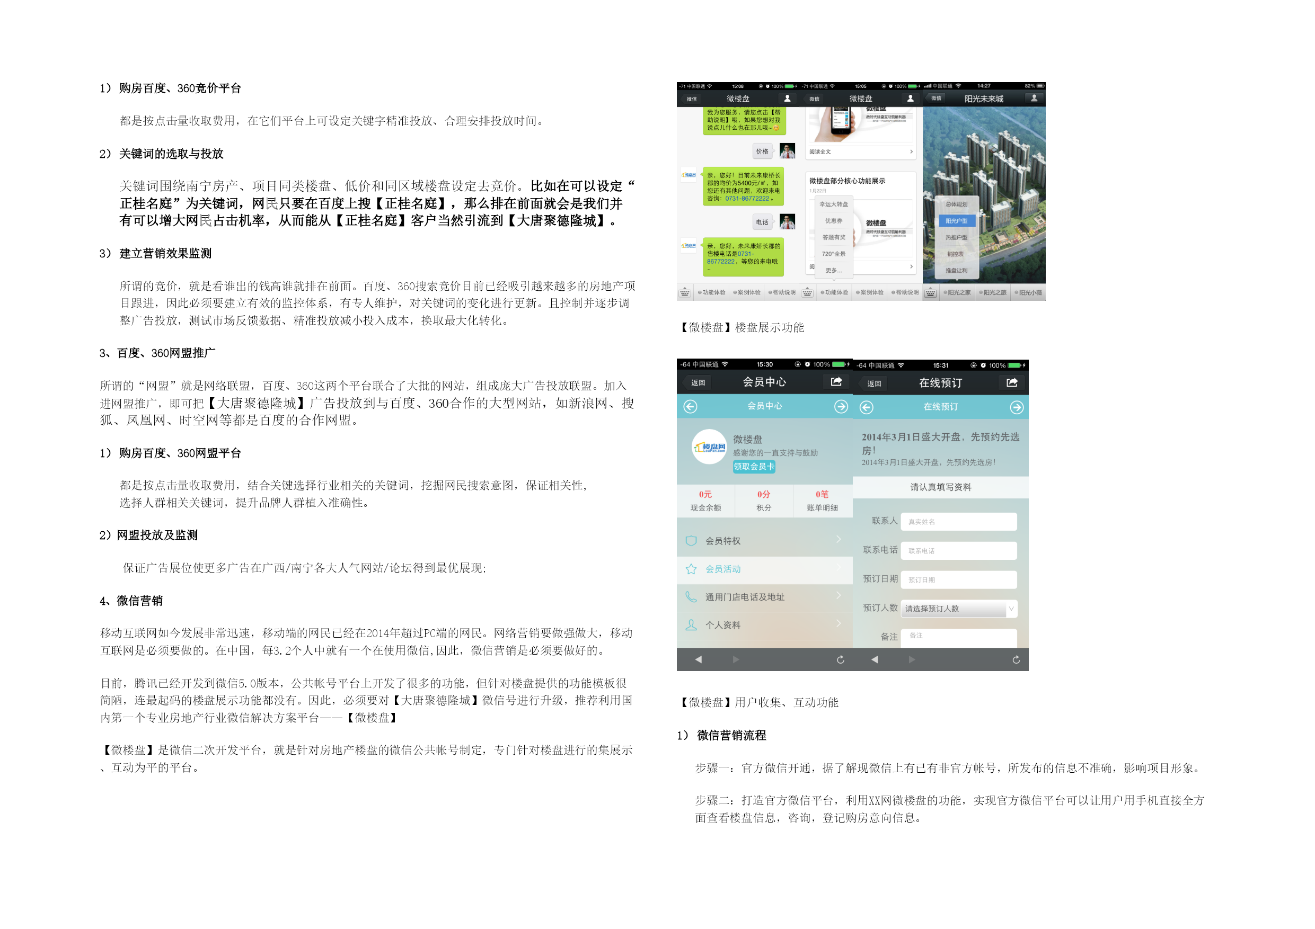Click the 微信 back button in 阳光未来城 header
The width and height of the screenshot is (1315, 929).
point(936,99)
